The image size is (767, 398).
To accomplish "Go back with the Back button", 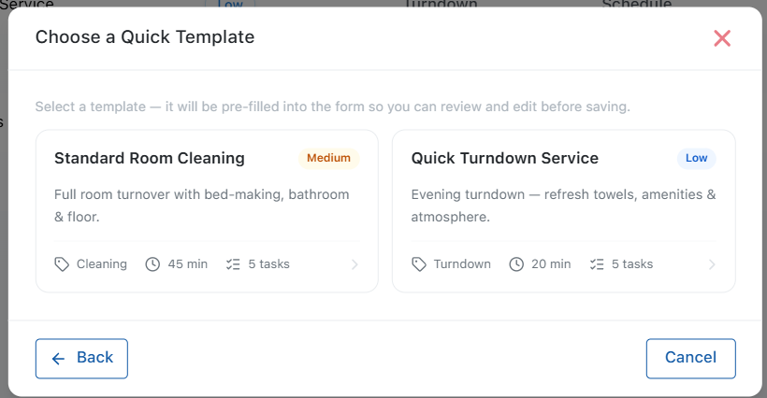I will pyautogui.click(x=81, y=359).
